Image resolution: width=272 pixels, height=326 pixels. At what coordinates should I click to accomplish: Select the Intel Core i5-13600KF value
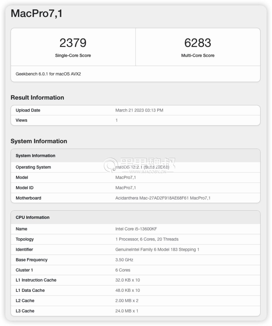136,229
